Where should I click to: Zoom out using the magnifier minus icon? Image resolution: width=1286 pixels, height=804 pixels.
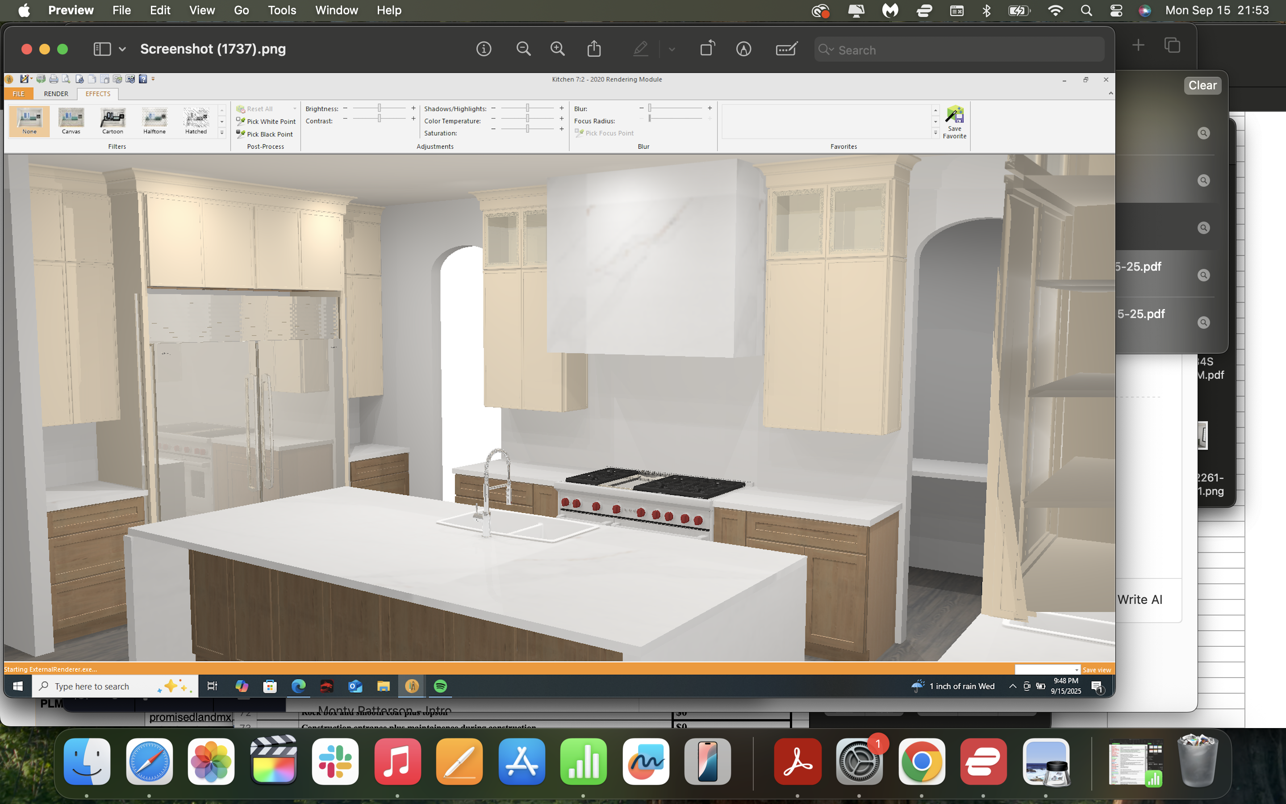[x=523, y=50]
